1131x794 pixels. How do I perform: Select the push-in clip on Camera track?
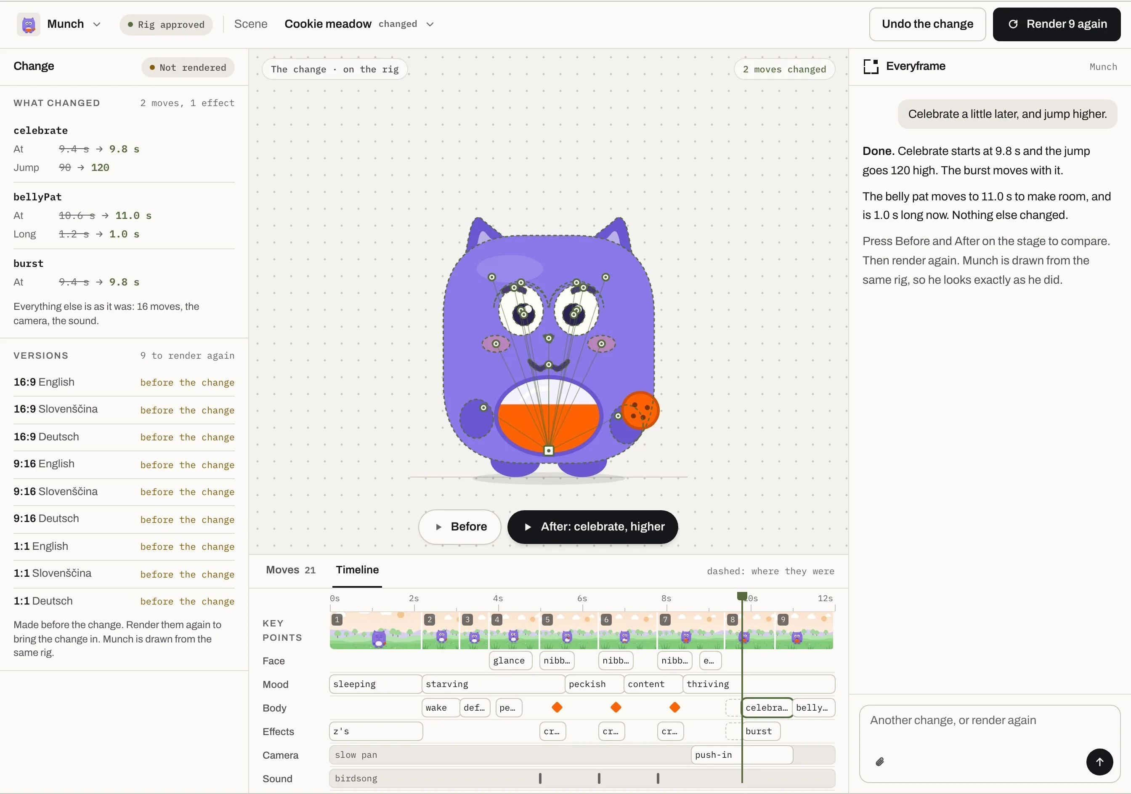(742, 755)
